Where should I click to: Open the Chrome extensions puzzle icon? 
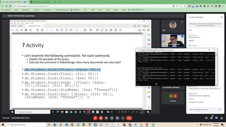point(204,6)
